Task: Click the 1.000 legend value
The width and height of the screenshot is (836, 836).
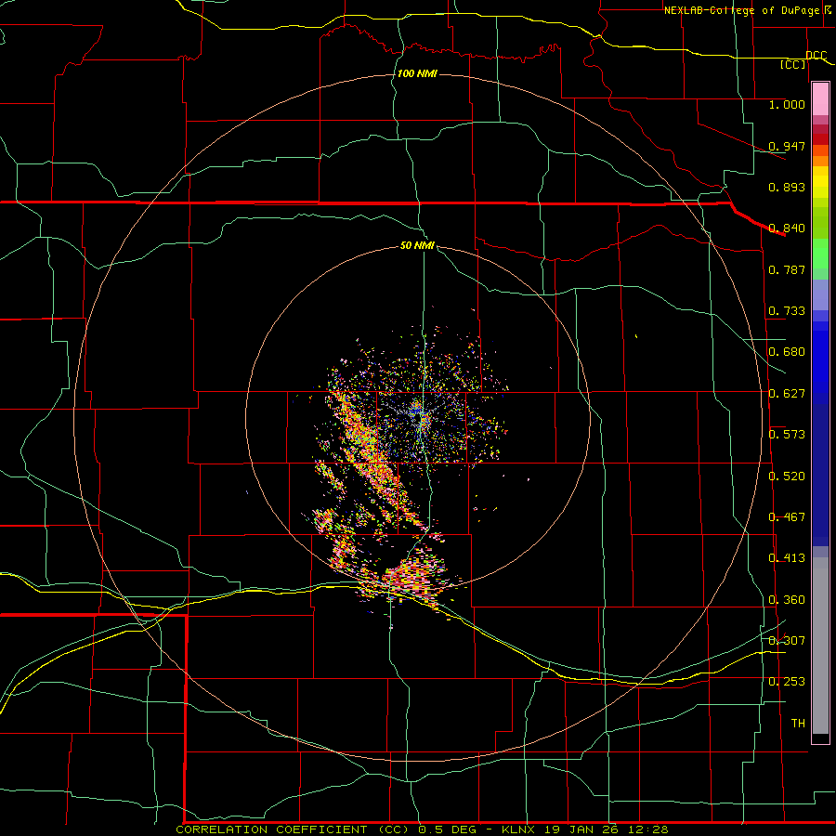Action: [x=787, y=104]
